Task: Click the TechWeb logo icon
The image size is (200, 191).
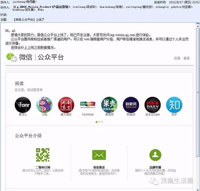Action: coord(88,105)
